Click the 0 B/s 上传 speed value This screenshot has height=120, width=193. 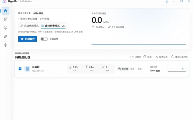(x=92, y=67)
